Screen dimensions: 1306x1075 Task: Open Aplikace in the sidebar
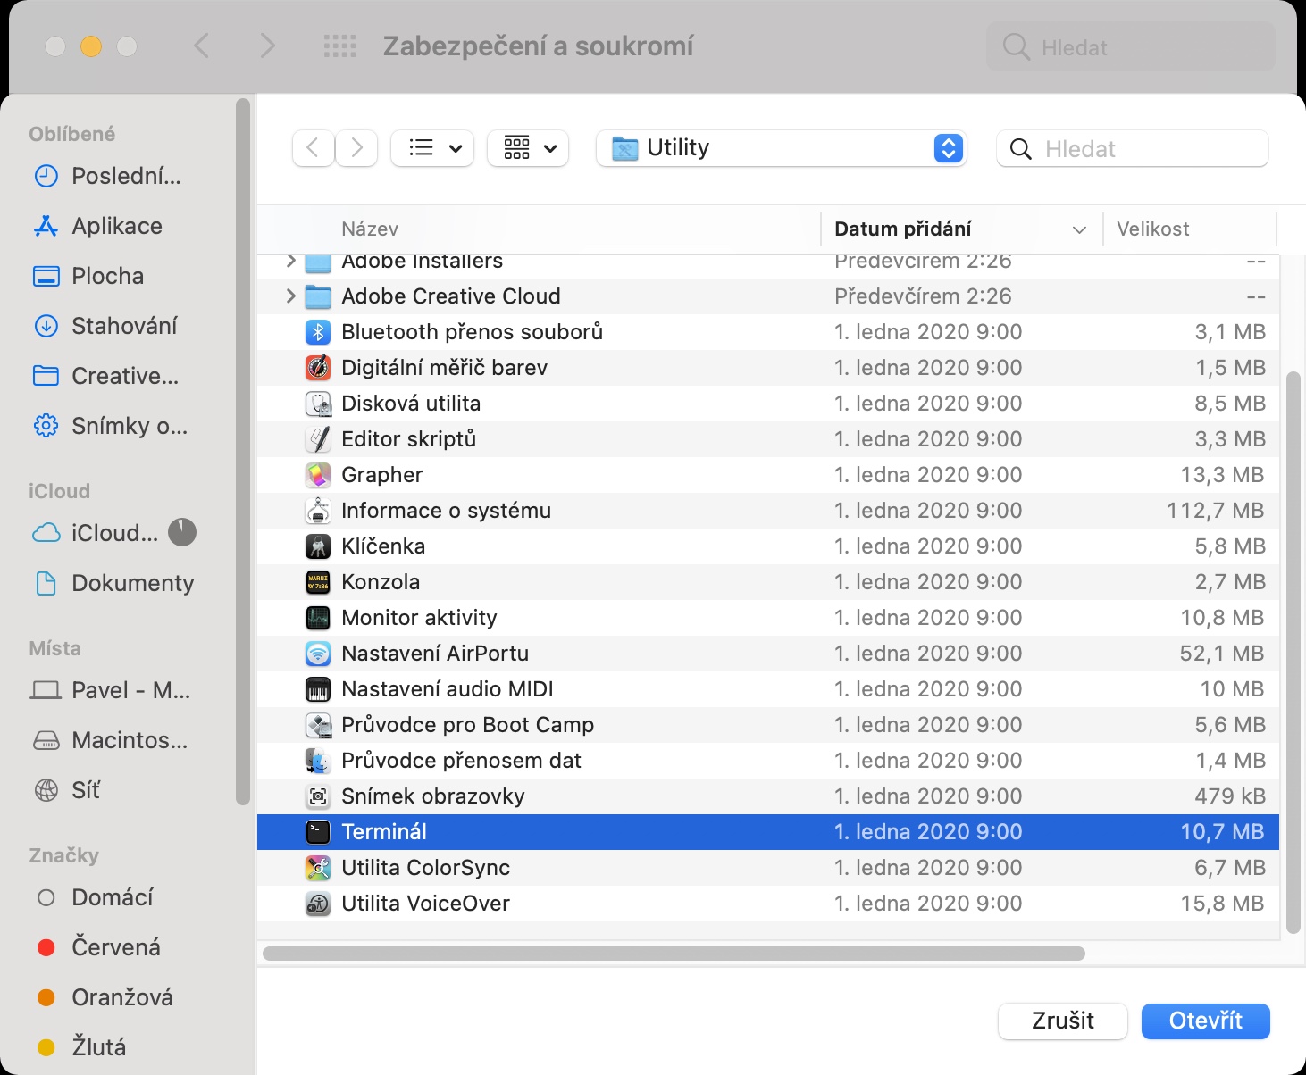coord(116,226)
